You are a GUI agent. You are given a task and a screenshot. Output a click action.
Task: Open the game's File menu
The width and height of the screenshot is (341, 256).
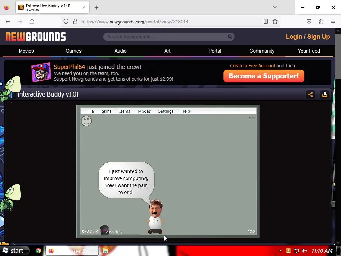point(91,111)
